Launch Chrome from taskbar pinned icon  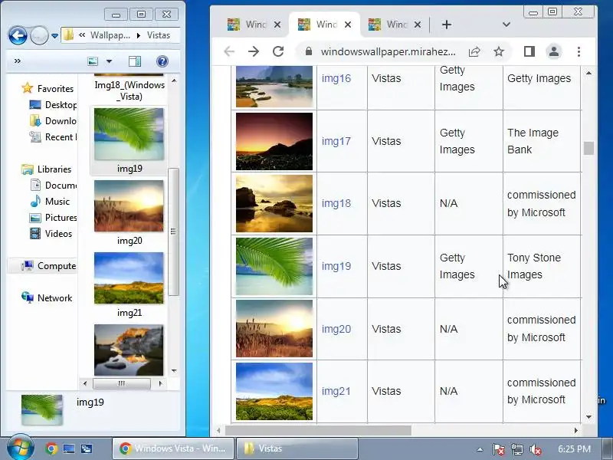[51, 449]
